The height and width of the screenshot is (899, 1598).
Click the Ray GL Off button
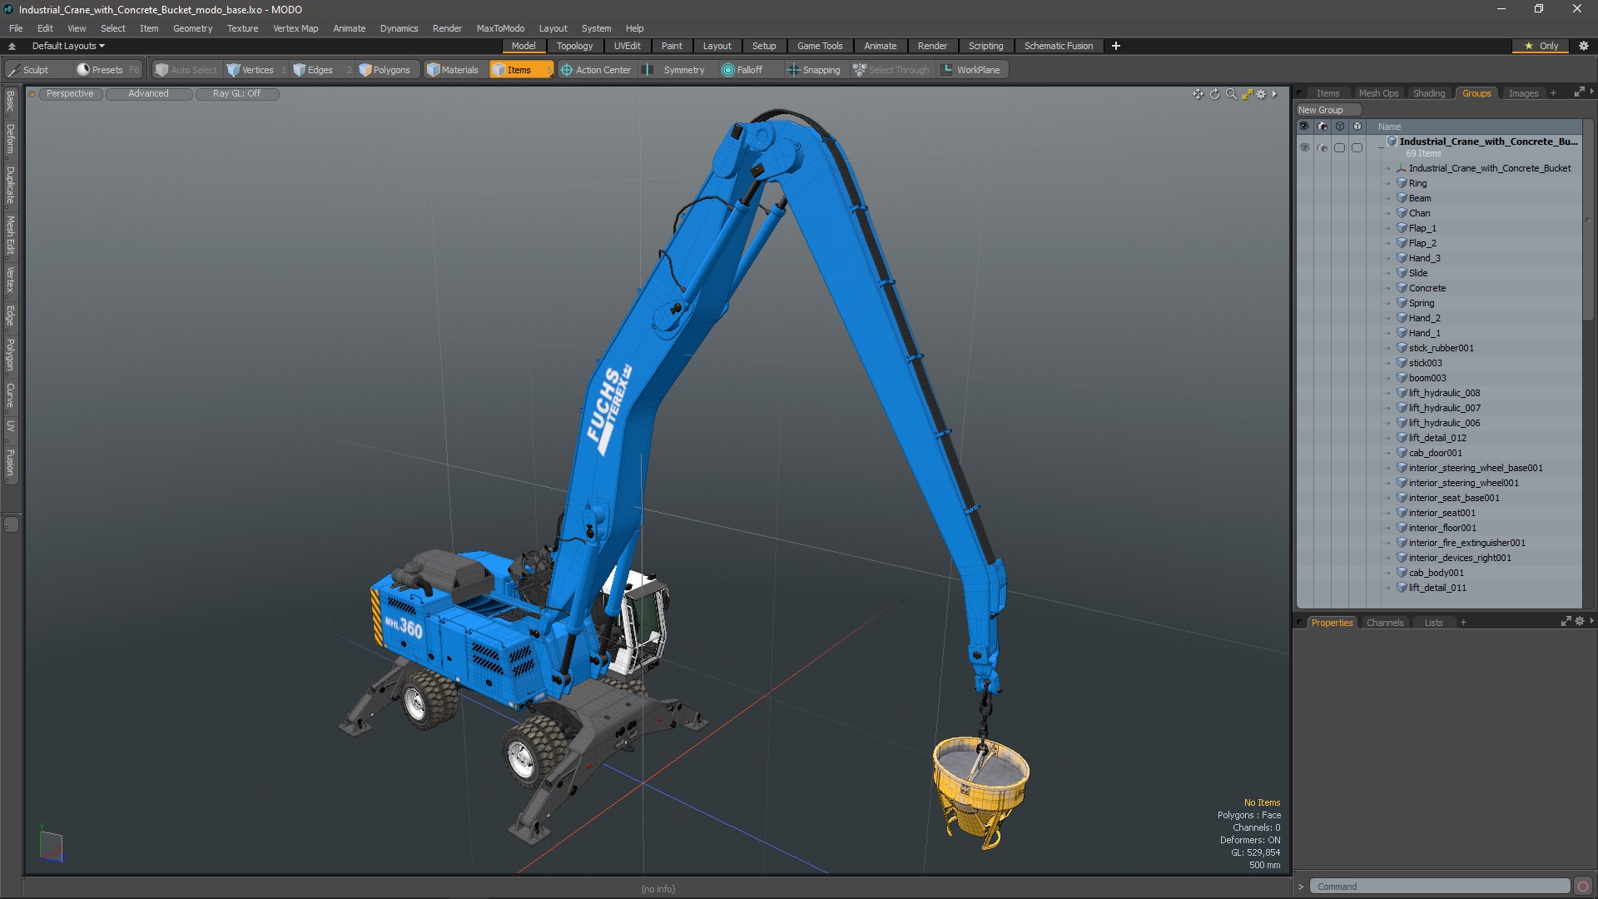click(236, 94)
